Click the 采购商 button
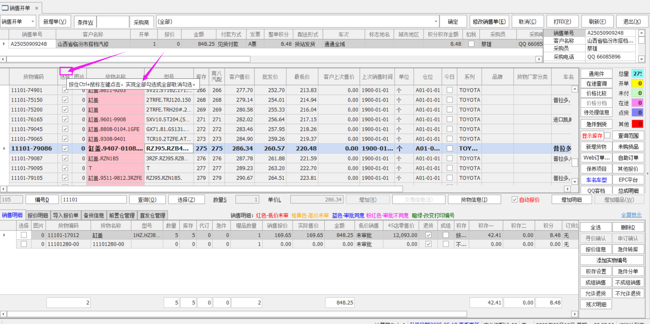650x324 pixels. [x=141, y=22]
